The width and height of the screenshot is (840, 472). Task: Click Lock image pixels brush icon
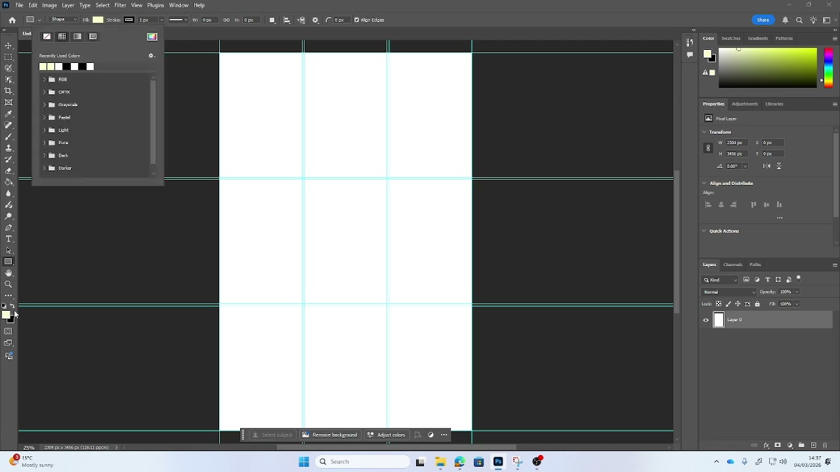[x=728, y=304]
